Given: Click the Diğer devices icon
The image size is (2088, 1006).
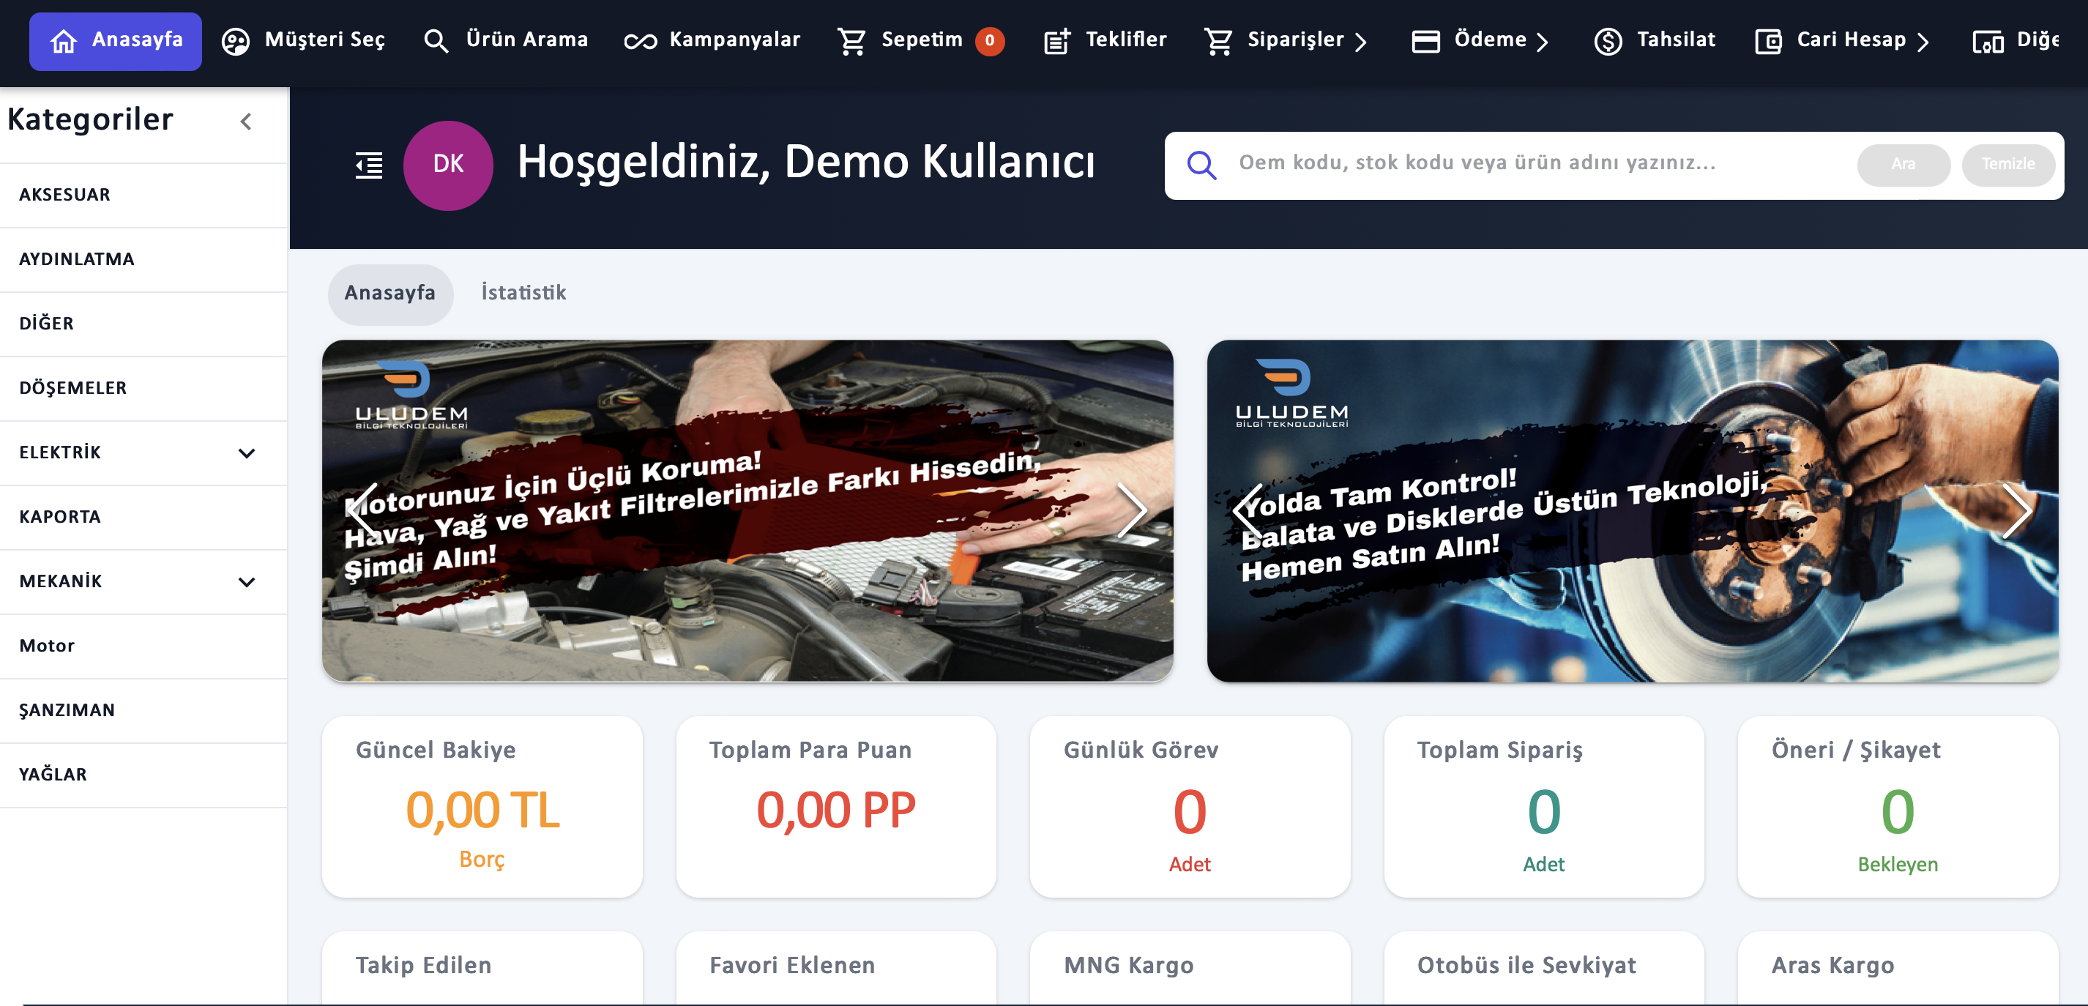Looking at the screenshot, I should click(1988, 40).
